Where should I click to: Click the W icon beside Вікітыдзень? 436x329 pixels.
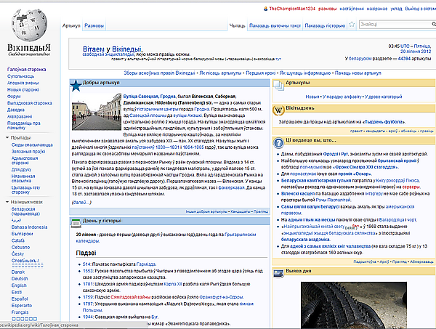(278, 110)
